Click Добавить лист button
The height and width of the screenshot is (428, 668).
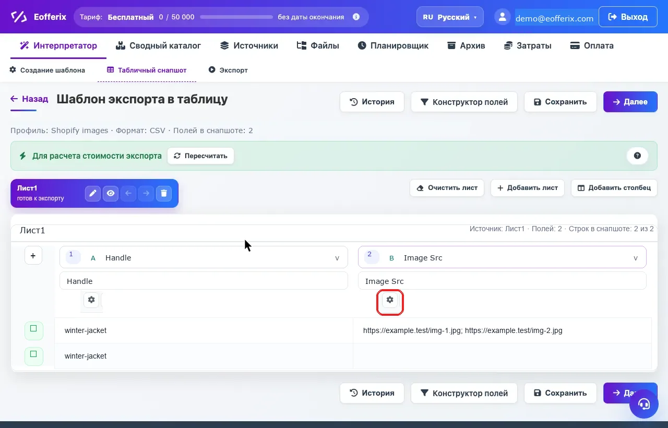coord(528,188)
